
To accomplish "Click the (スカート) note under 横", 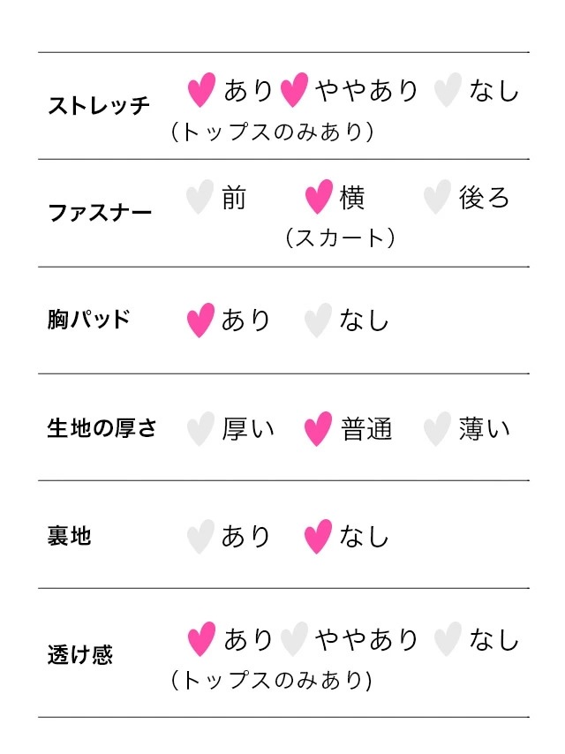I will (339, 238).
